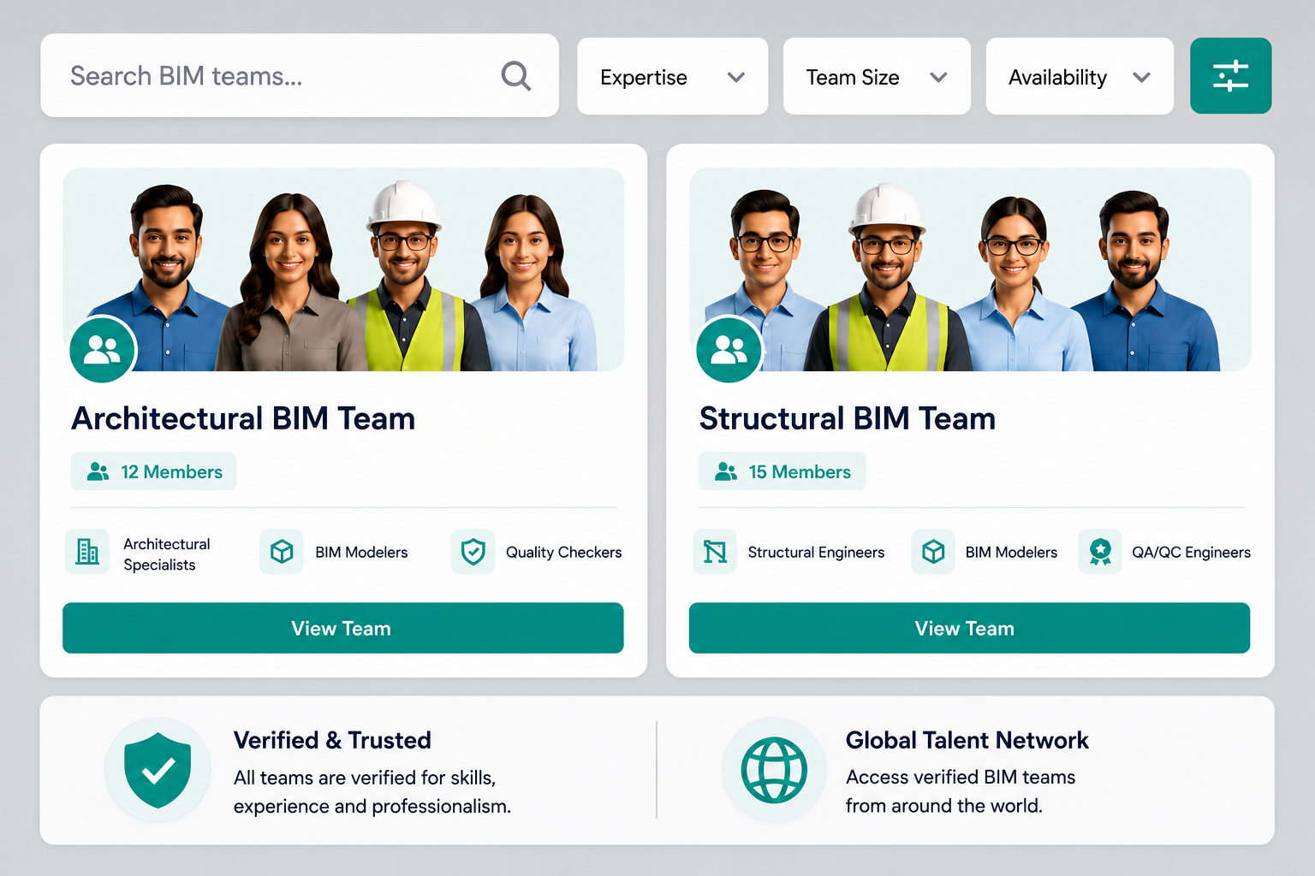Select Quality Checkers label

coord(564,553)
